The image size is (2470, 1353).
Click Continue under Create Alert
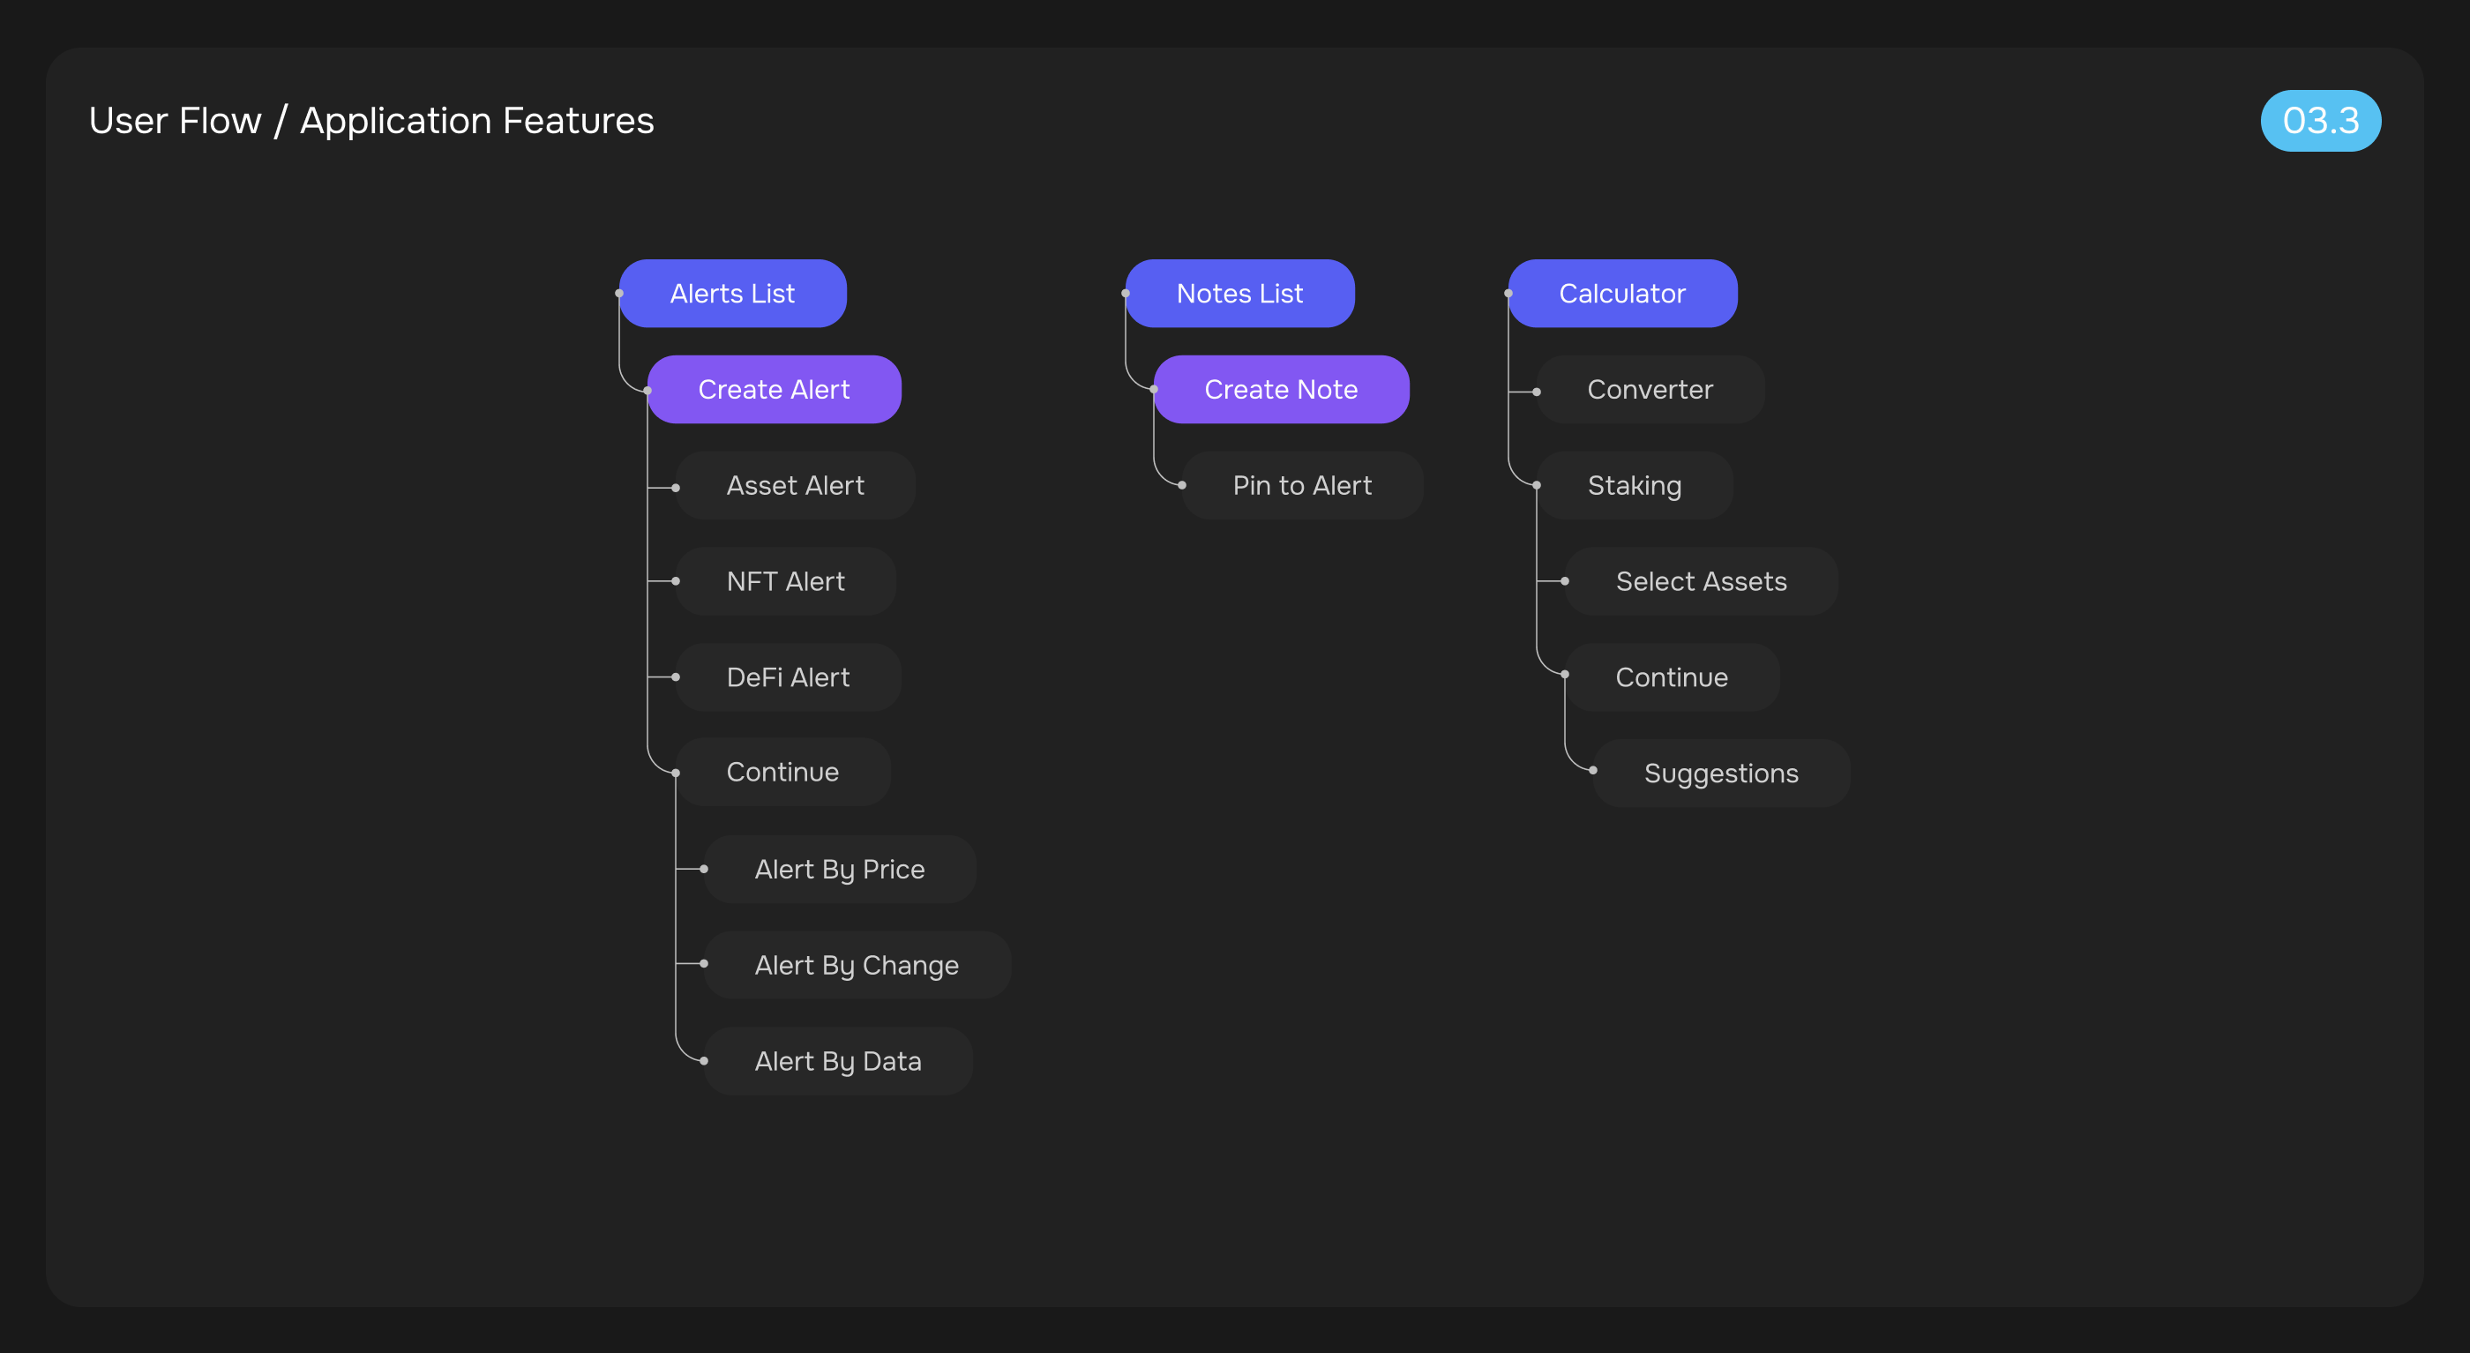(x=782, y=772)
